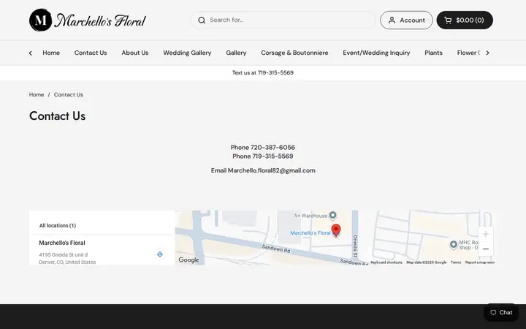The width and height of the screenshot is (526, 329).
Task: Click the All locations (1) header
Action: [58, 226]
